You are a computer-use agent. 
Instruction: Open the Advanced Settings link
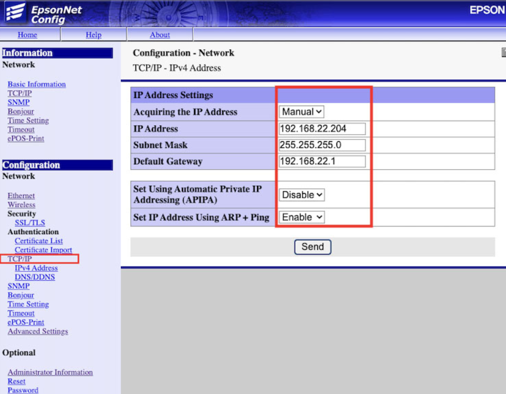(x=38, y=331)
